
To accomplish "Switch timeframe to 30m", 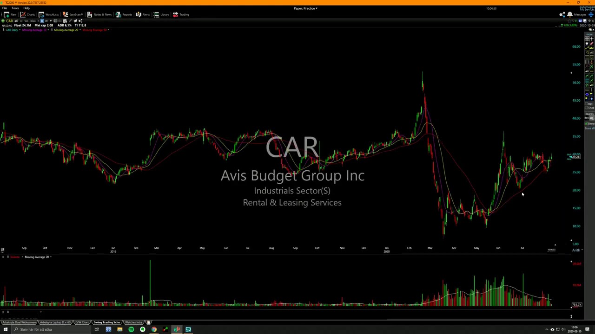I will (x=33, y=21).
